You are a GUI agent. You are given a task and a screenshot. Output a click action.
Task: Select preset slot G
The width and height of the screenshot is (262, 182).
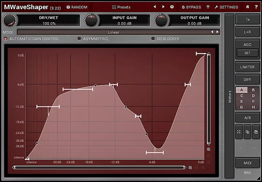241,107
